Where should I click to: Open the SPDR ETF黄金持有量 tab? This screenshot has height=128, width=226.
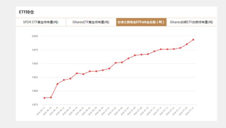coord(41,22)
